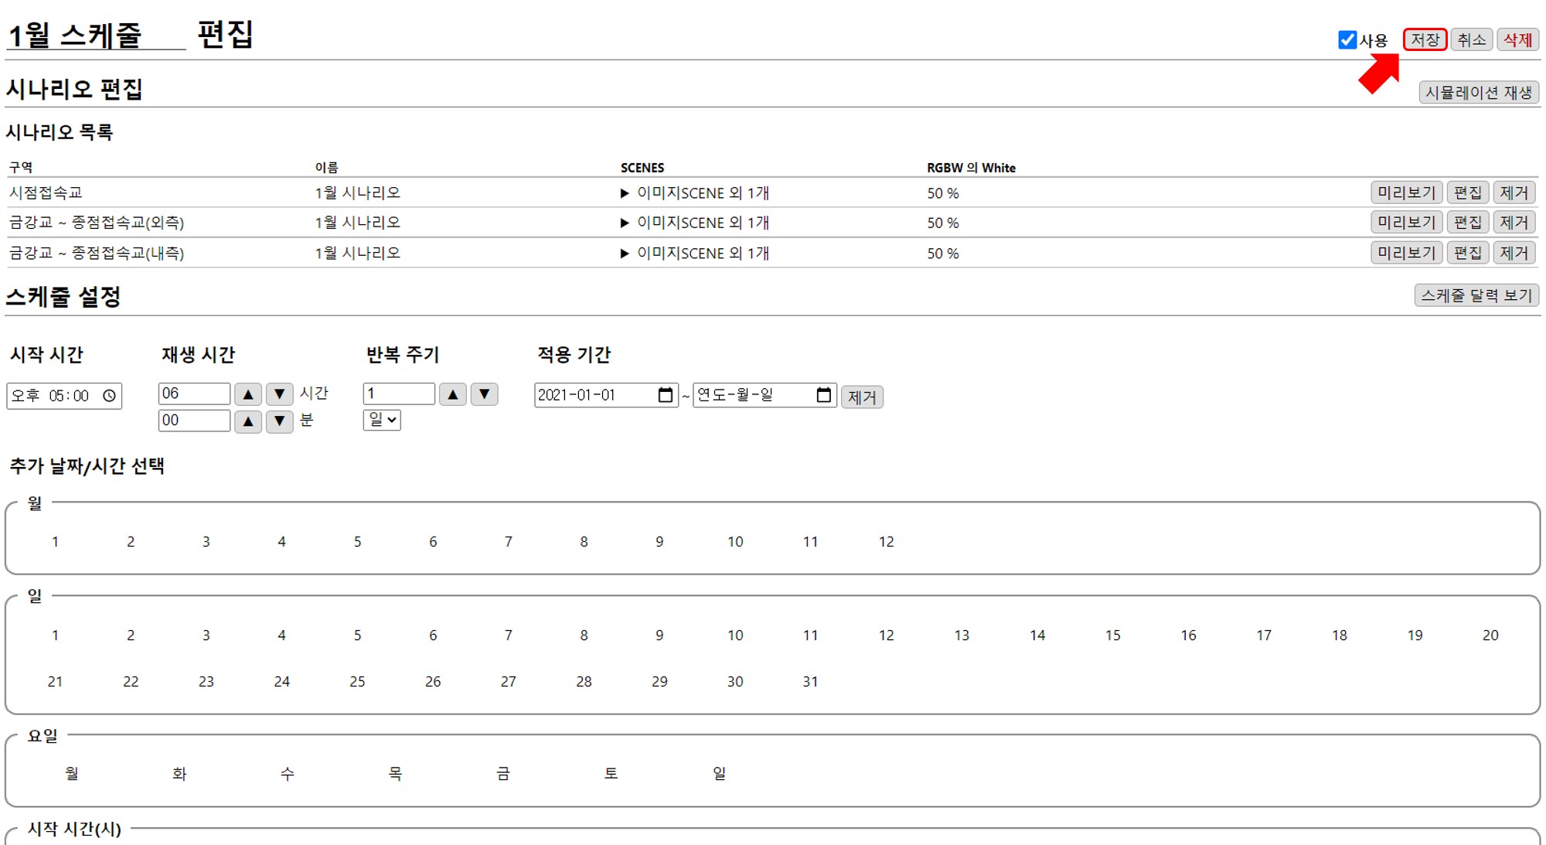Toggle the 사용 checkbox

[x=1347, y=40]
